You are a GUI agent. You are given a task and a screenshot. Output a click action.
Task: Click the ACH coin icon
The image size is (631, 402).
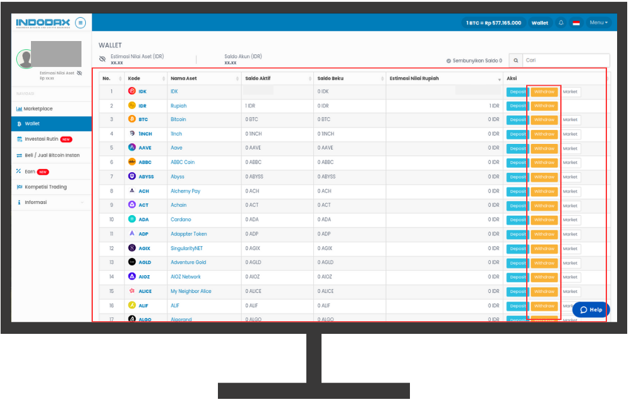click(132, 191)
